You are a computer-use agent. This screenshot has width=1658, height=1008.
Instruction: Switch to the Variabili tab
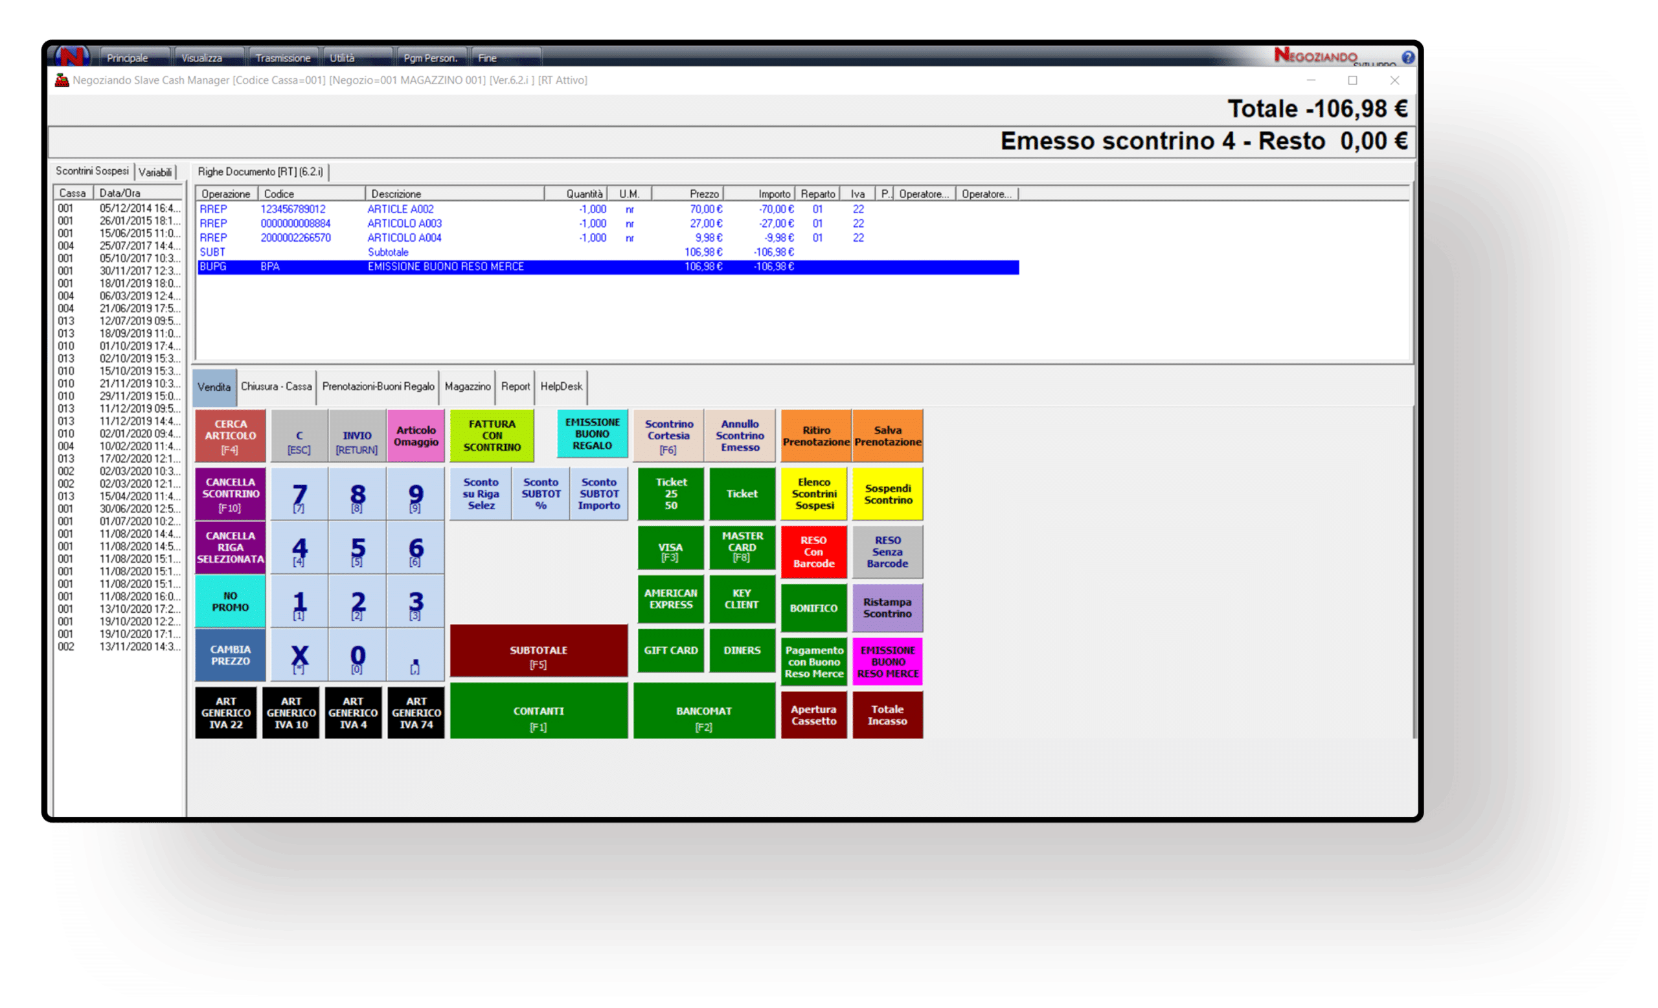click(155, 172)
